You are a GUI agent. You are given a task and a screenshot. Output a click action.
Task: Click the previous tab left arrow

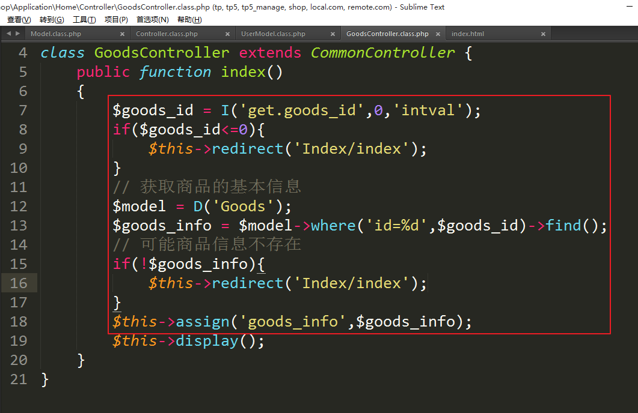click(8, 34)
